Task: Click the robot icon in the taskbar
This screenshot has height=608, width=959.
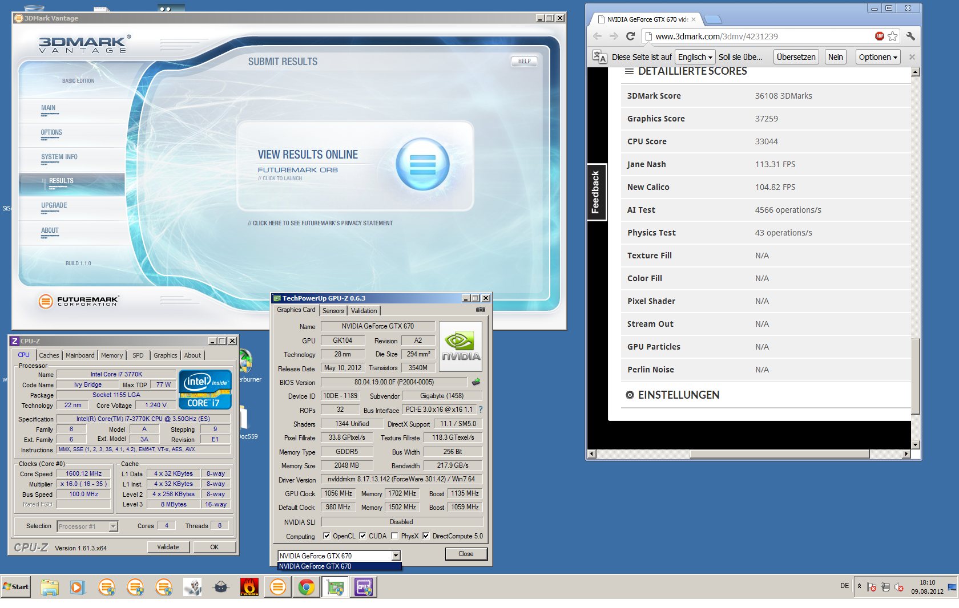Action: pyautogui.click(x=192, y=587)
